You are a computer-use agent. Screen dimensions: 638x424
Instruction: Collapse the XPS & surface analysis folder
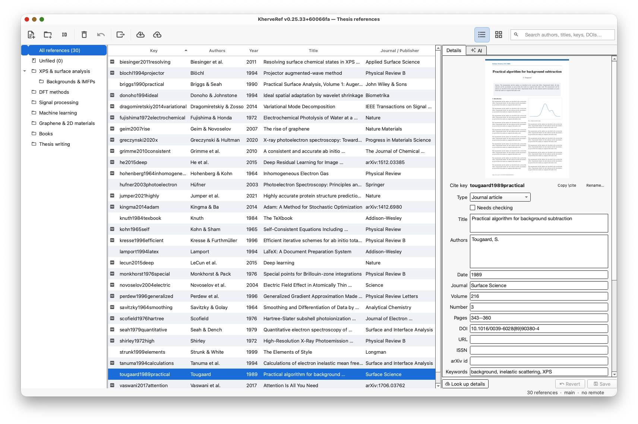(x=25, y=71)
